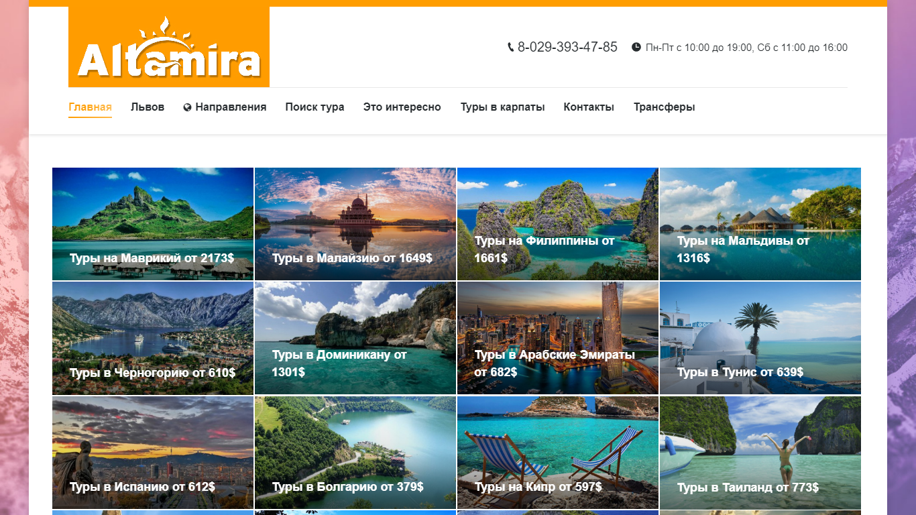Image resolution: width=916 pixels, height=515 pixels.
Task: Click the clock icon beside working hours
Action: coord(636,48)
